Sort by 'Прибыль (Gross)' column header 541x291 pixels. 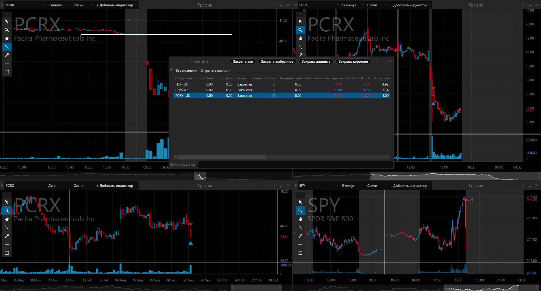click(359, 78)
